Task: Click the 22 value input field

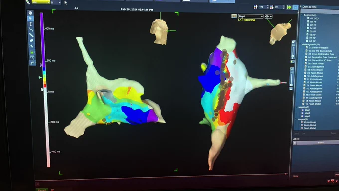Action: point(278,7)
